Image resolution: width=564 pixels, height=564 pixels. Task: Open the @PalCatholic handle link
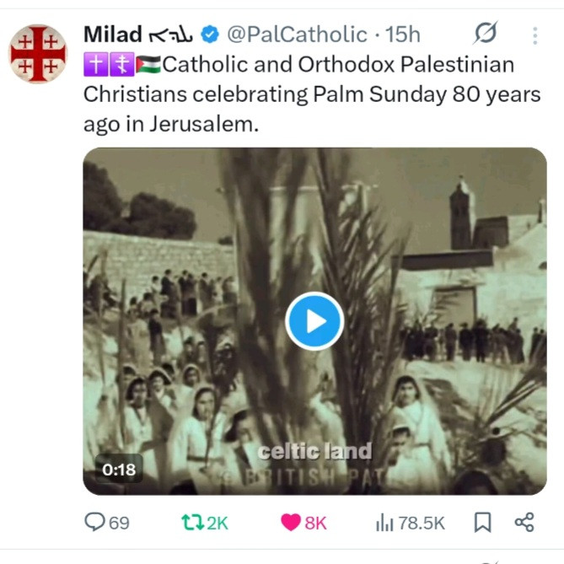click(298, 35)
